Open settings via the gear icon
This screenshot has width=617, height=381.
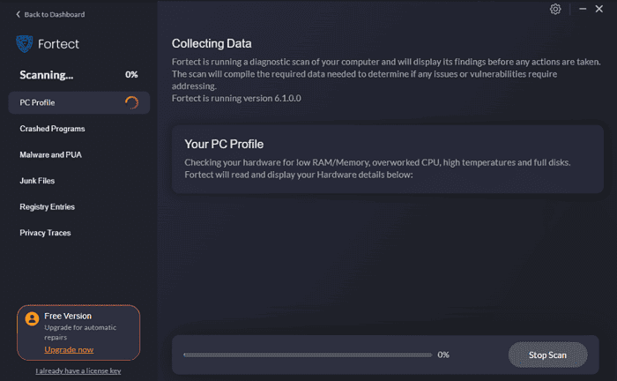(x=555, y=9)
